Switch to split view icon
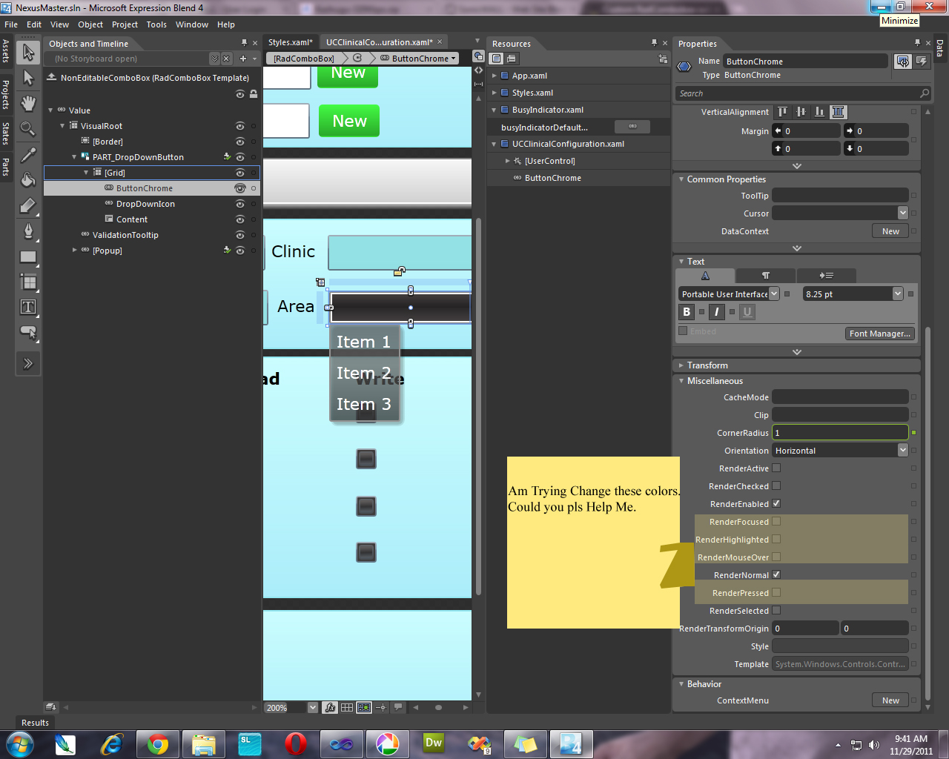The width and height of the screenshot is (949, 759). pos(479,83)
